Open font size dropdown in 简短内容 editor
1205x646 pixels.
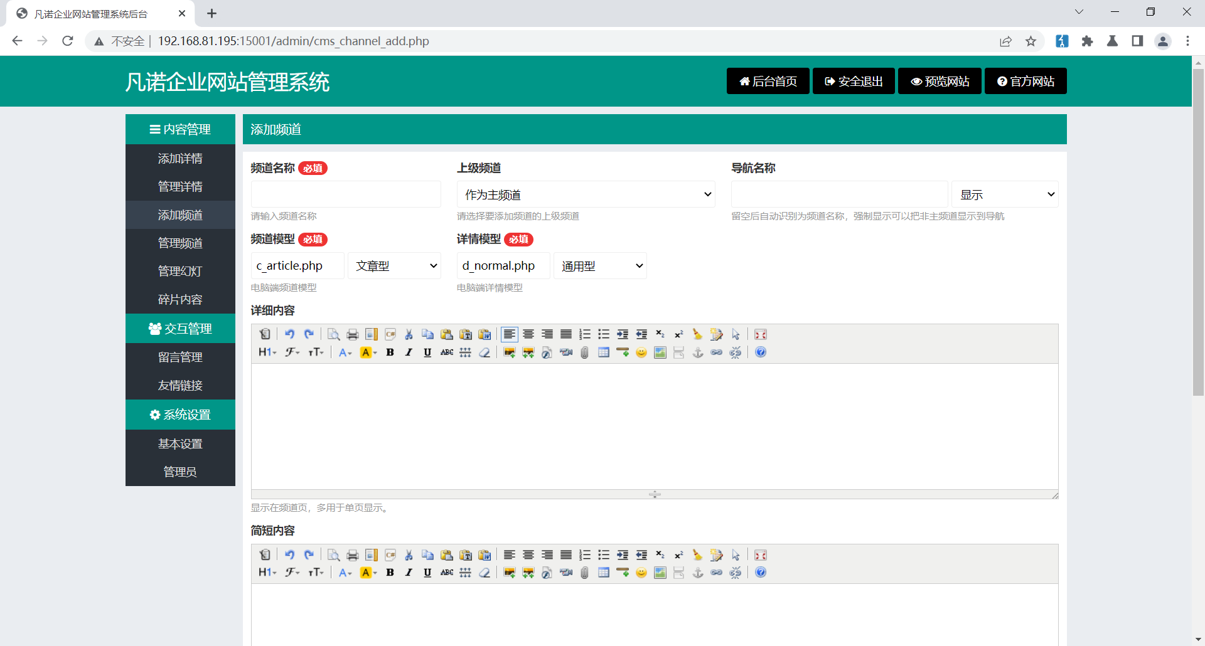tap(316, 573)
